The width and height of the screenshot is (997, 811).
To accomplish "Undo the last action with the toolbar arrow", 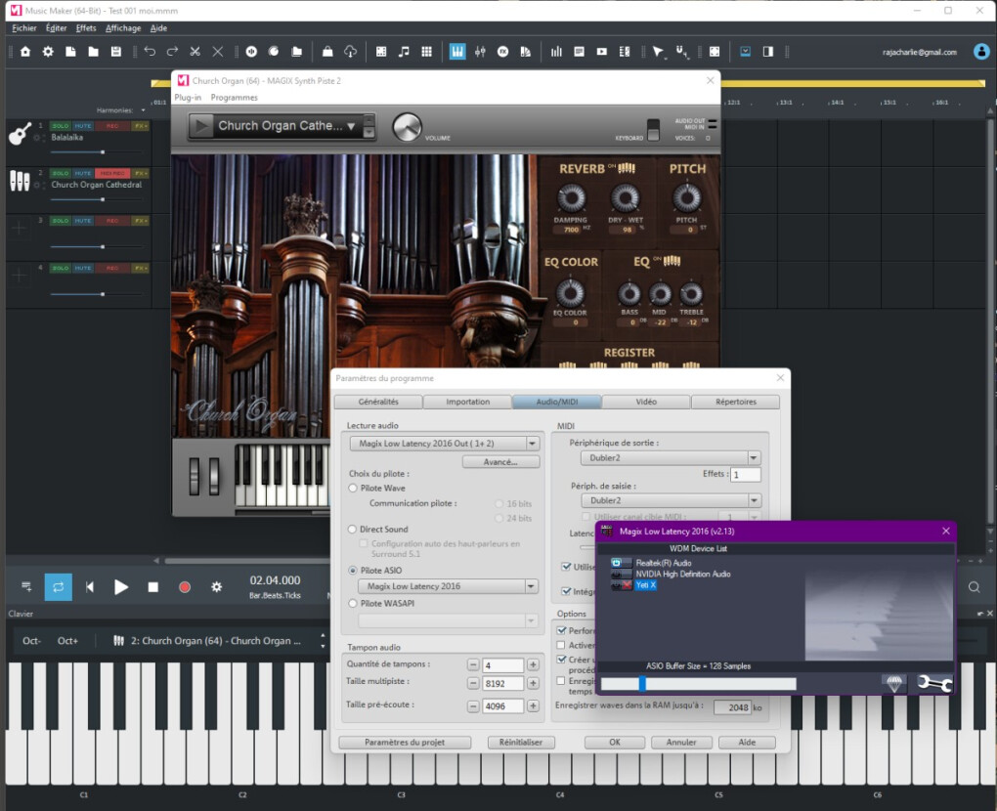I will click(150, 52).
